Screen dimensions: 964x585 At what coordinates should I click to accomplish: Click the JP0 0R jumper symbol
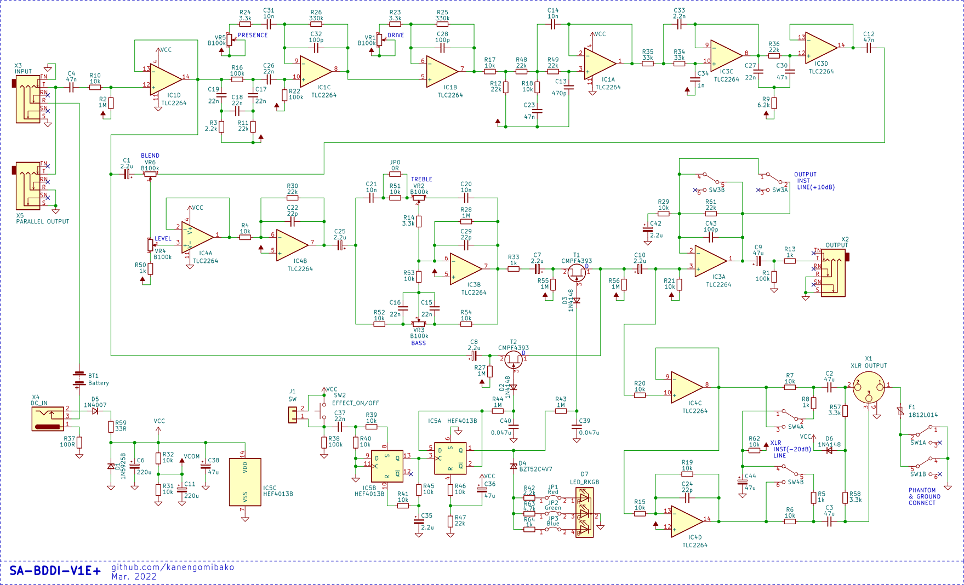395,174
